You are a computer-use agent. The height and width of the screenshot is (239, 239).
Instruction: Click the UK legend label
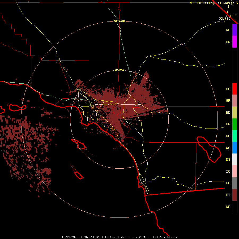coord(228,42)
